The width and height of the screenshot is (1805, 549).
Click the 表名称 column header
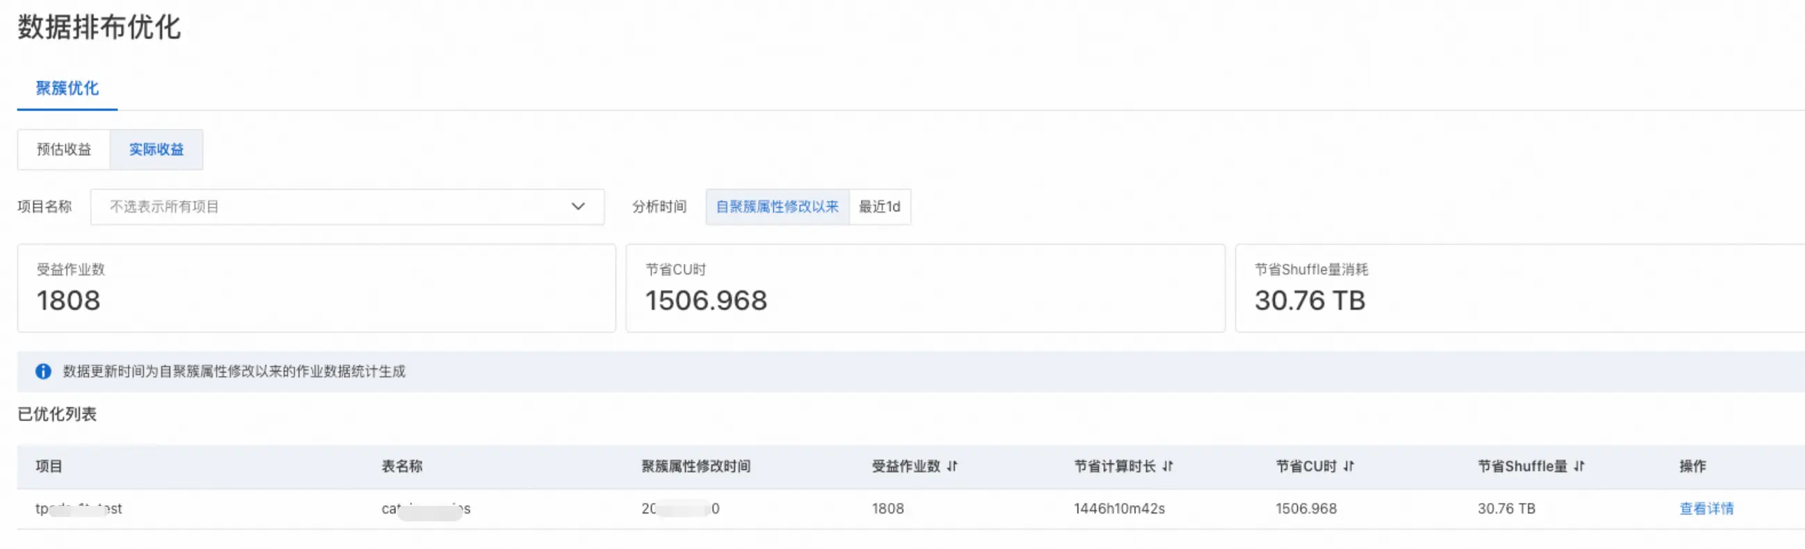pos(402,466)
